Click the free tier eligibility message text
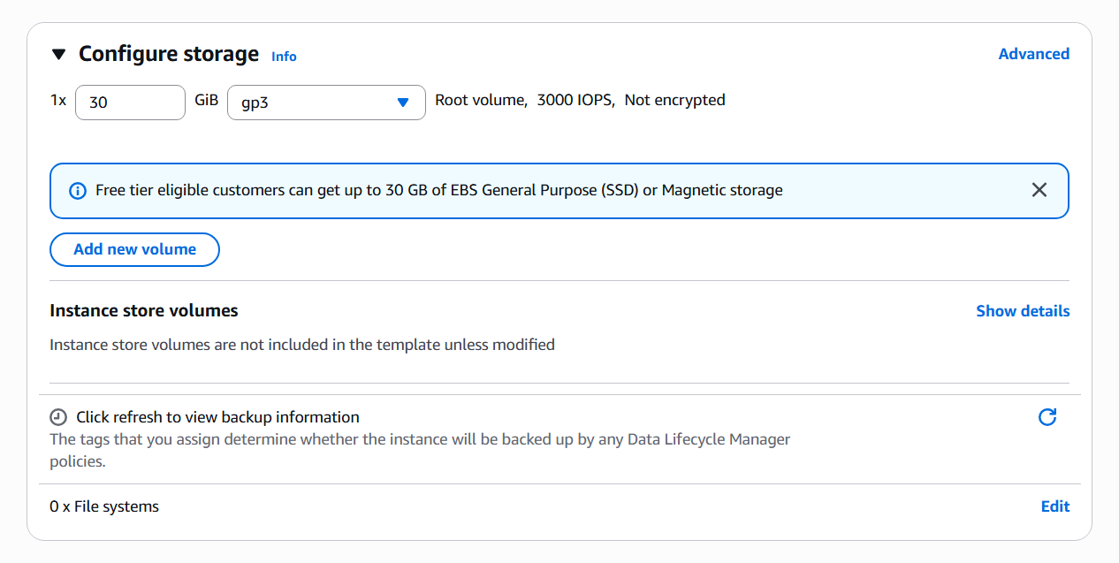This screenshot has height=563, width=1119. 438,190
